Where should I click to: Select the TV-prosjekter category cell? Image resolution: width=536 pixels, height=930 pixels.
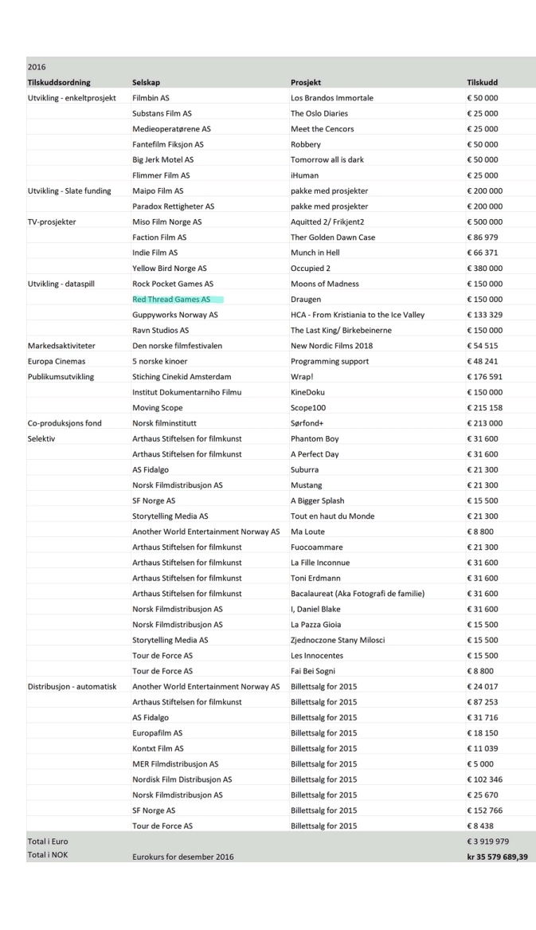click(52, 222)
